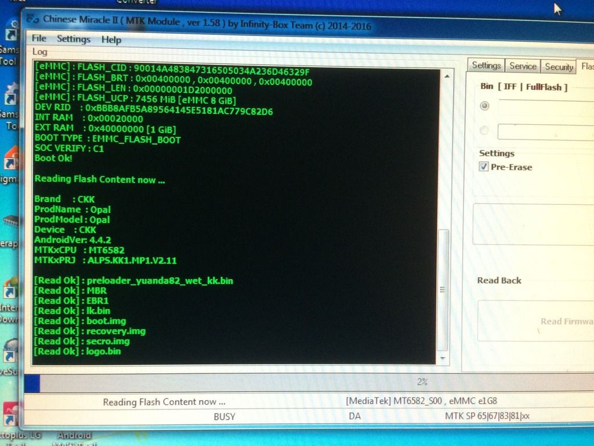The image size is (594, 446).
Task: Click the 'Boot Ok!' log line
Action: coord(53,158)
